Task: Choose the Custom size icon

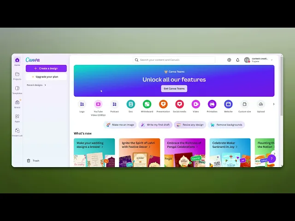Action: [245, 104]
